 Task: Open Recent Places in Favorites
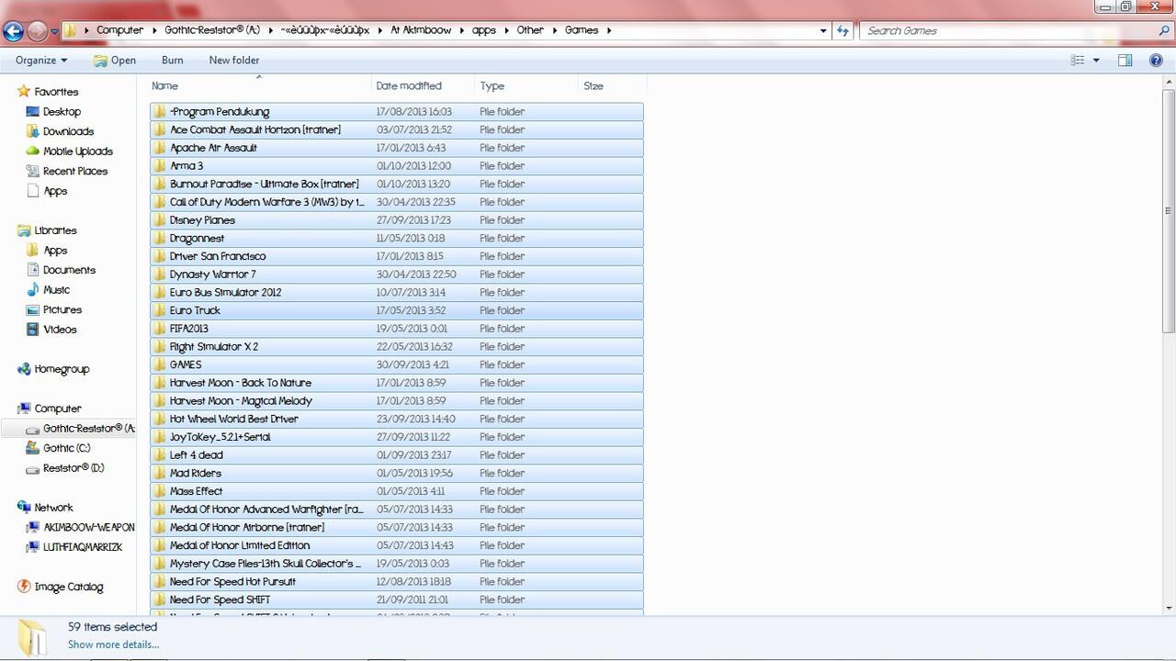coord(74,172)
